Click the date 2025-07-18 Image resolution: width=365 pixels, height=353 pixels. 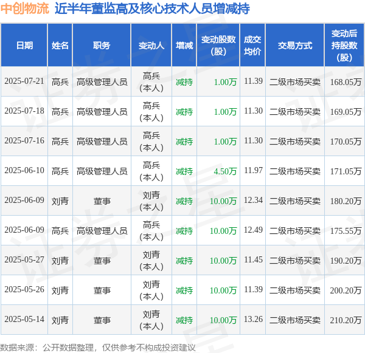tap(24, 111)
